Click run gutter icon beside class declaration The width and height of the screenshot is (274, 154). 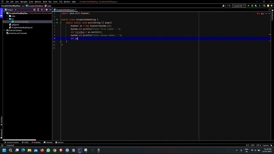(x=57, y=20)
